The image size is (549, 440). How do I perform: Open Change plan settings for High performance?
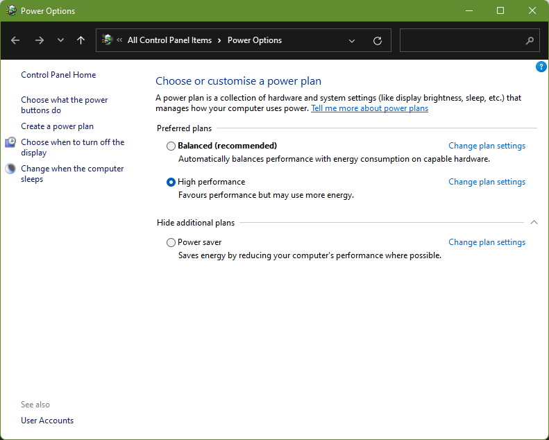coord(487,182)
